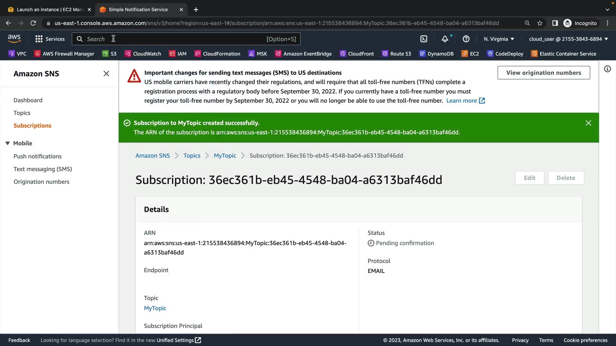Click the AWS logo home icon
This screenshot has height=346, width=616.
14,38
